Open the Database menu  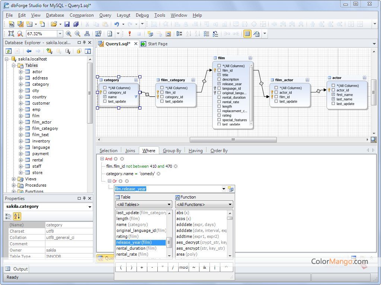(55, 15)
